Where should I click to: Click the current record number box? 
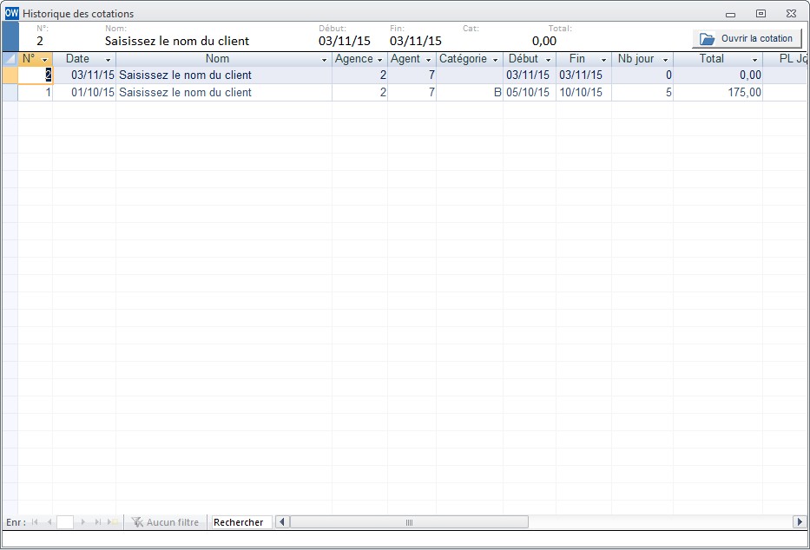point(65,522)
